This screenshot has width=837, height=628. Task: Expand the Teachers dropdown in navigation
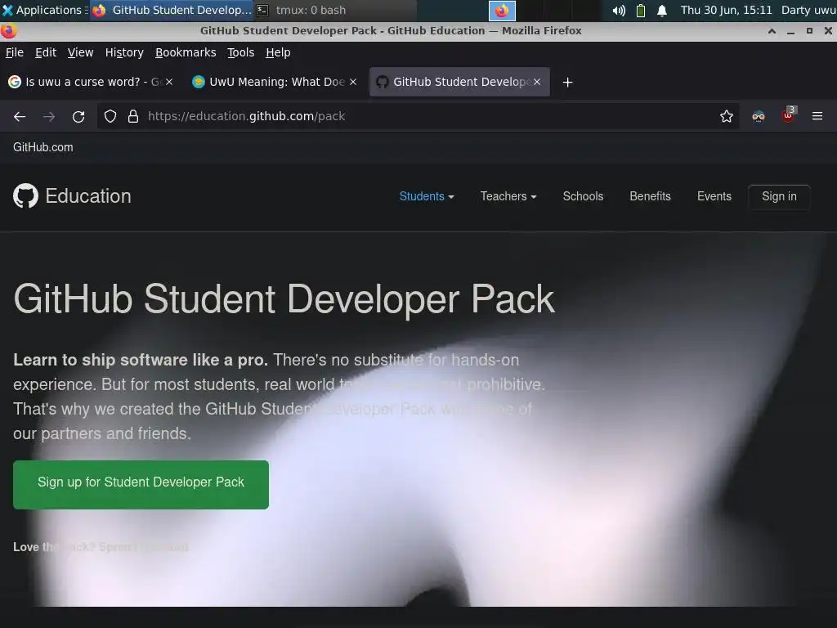[508, 196]
